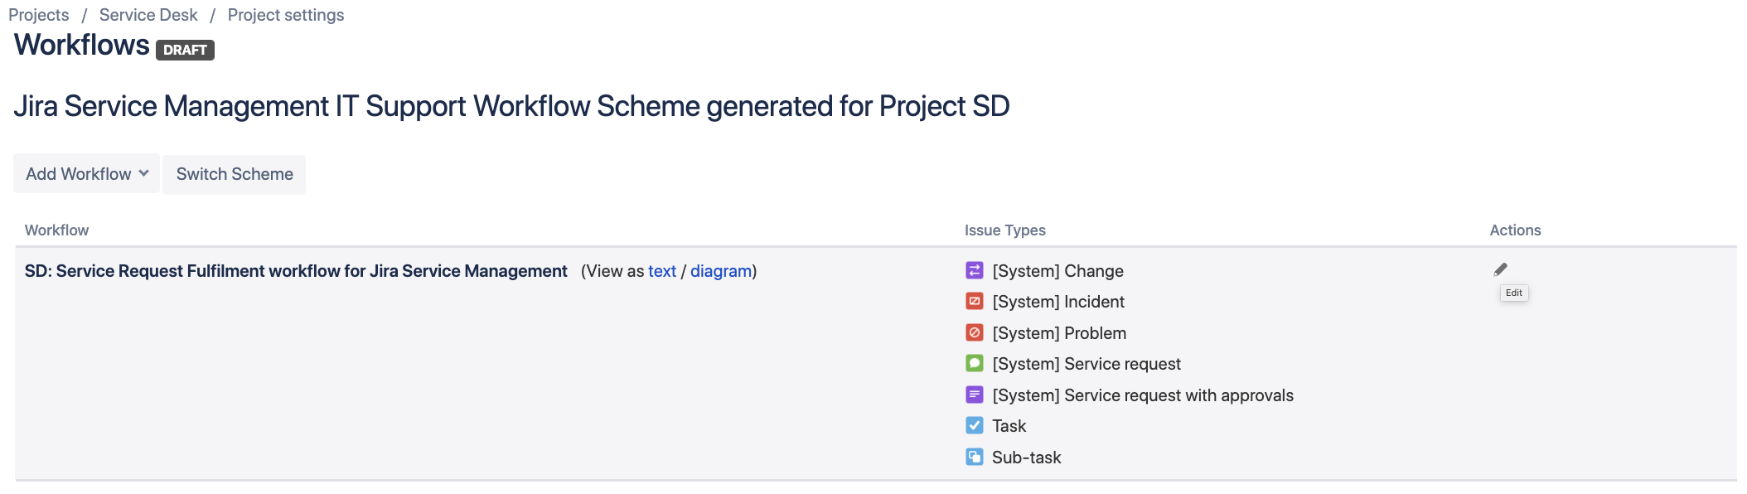Click the DRAFT status badge
The height and width of the screenshot is (494, 1747).
click(185, 50)
